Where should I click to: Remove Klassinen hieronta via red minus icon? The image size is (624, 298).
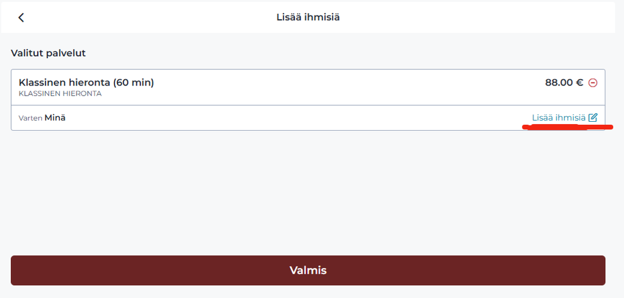593,83
